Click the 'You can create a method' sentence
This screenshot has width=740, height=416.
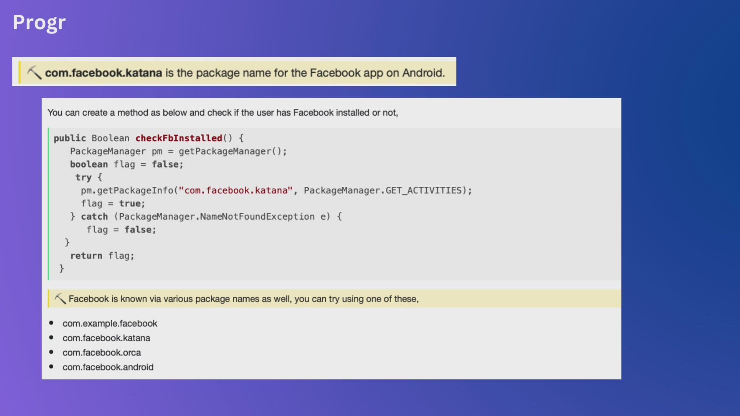pos(223,113)
